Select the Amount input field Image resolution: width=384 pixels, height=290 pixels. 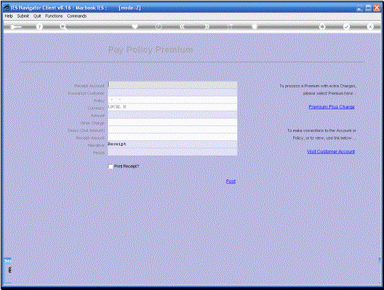click(x=172, y=115)
